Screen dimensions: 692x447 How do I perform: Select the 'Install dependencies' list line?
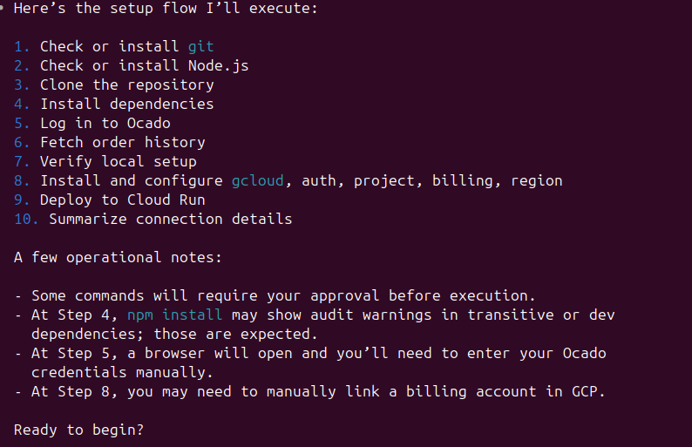pyautogui.click(x=126, y=104)
